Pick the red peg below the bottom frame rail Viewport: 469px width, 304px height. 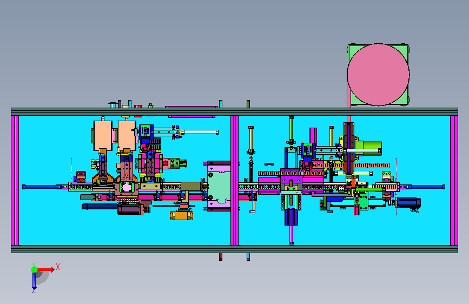pyautogui.click(x=221, y=257)
